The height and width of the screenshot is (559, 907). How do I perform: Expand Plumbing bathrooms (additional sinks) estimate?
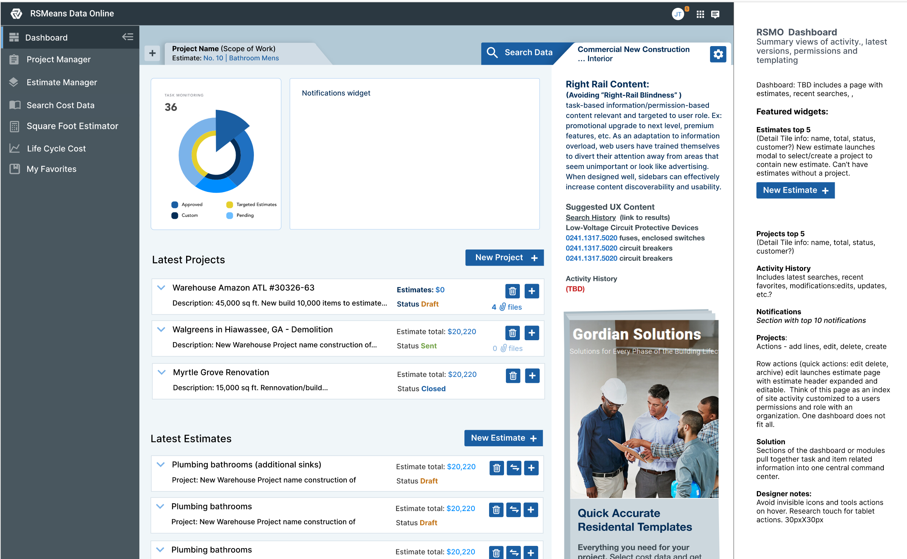[x=161, y=465]
